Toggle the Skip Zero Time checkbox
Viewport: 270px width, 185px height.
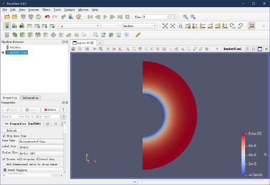[4, 136]
